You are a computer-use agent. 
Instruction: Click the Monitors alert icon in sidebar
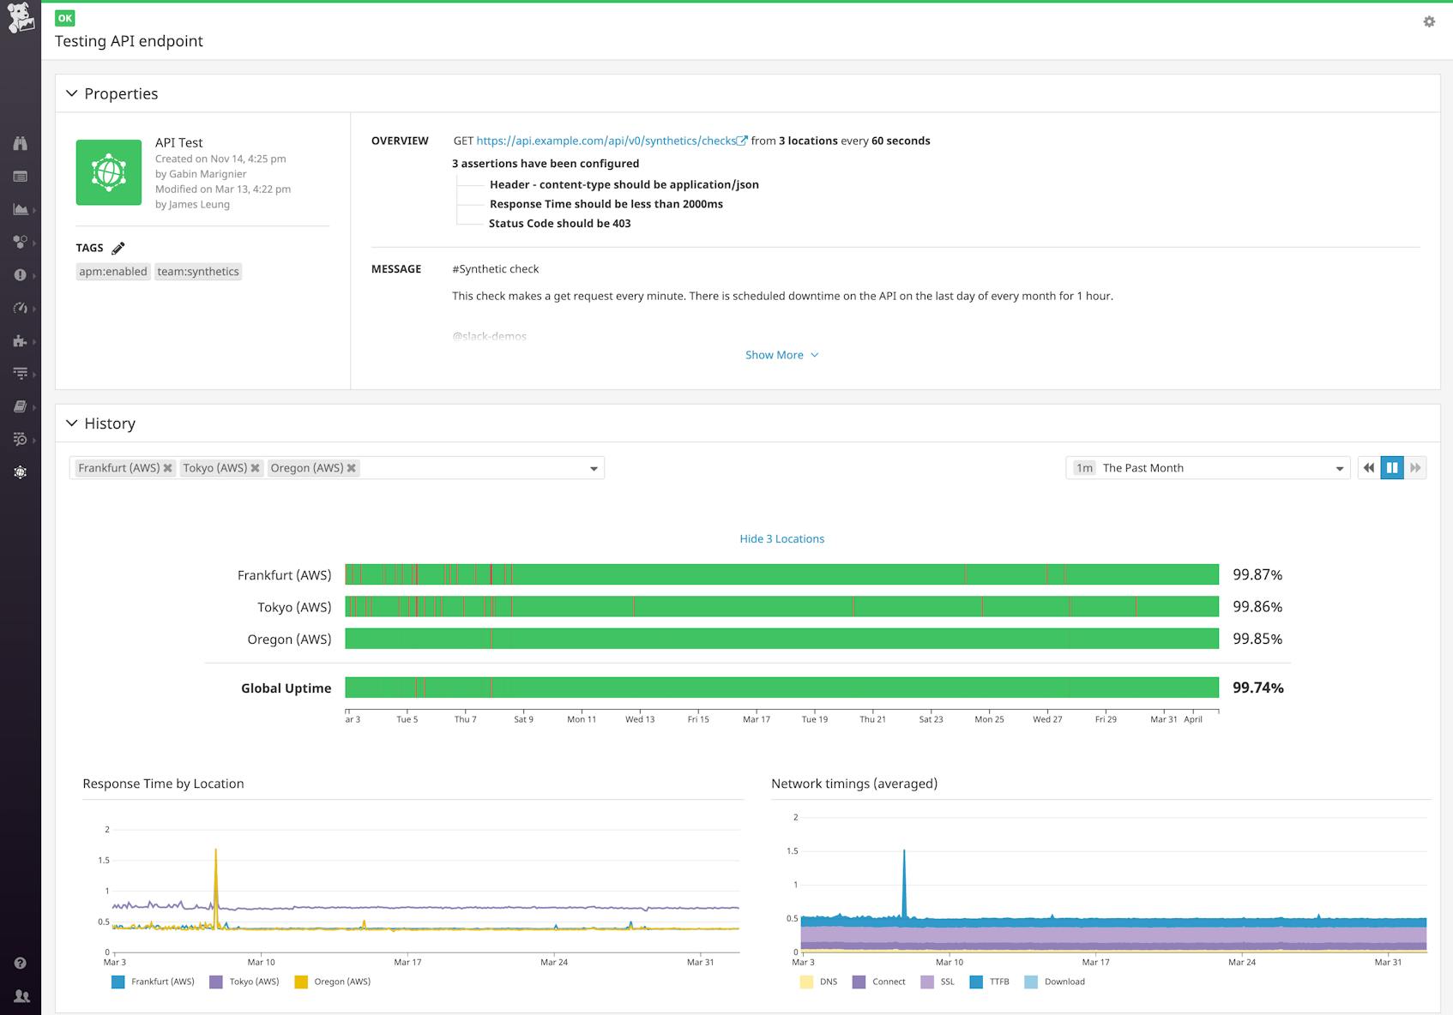click(21, 275)
